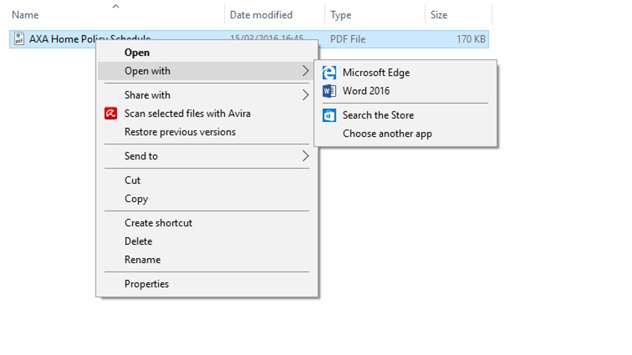Click the PDF file icon beside AXA Home Policy

19,39
